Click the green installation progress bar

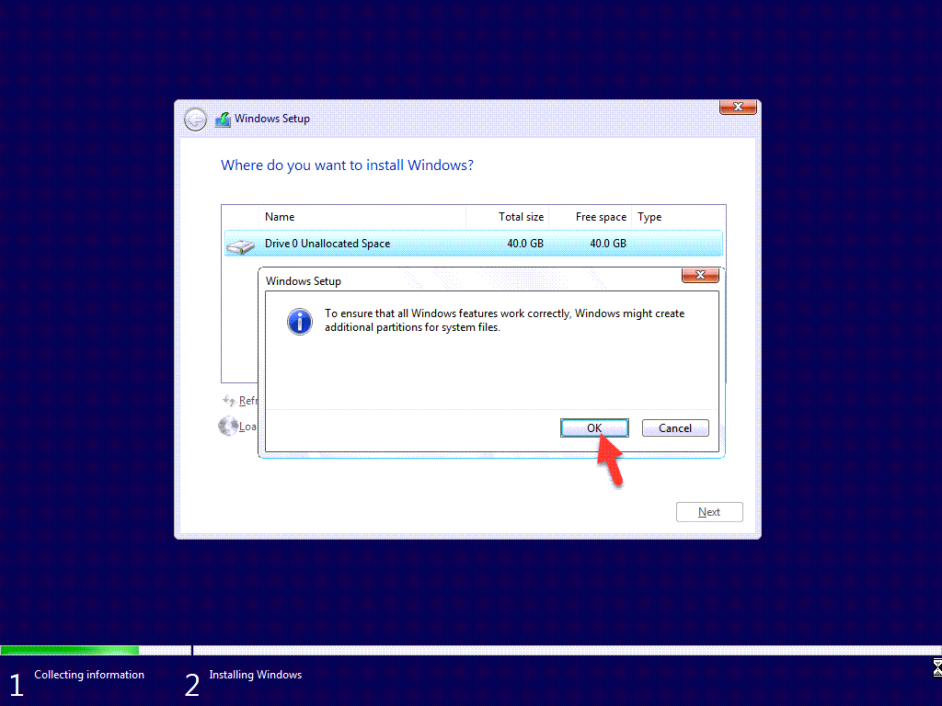[x=70, y=650]
